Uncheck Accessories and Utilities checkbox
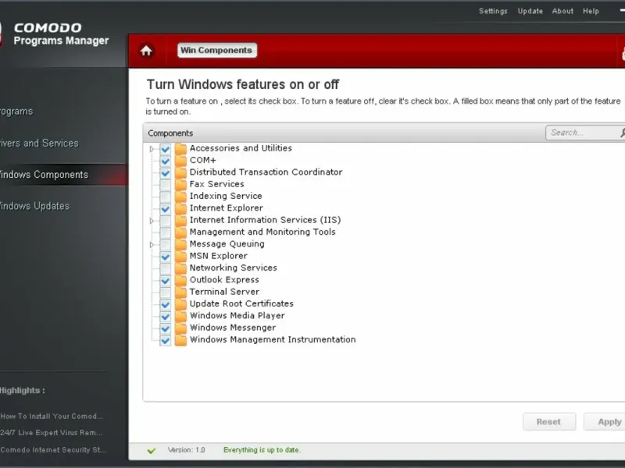 pyautogui.click(x=165, y=149)
